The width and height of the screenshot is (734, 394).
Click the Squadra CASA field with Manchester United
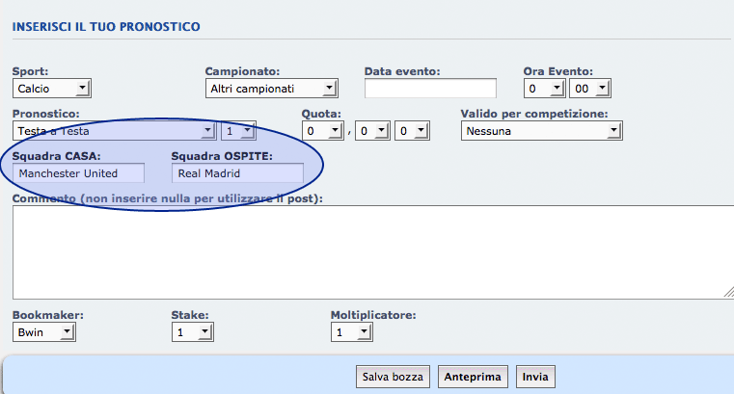pyautogui.click(x=79, y=173)
